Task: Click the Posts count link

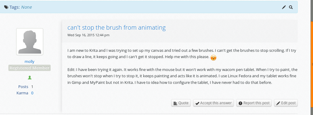Action: tap(23, 87)
